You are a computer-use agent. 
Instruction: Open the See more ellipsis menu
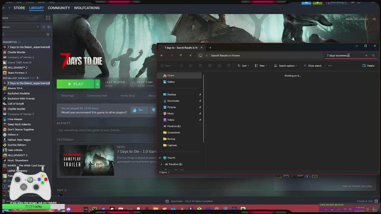[x=330, y=66]
